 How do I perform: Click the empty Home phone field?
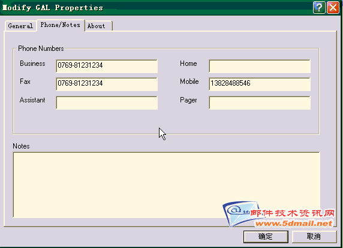coord(260,66)
